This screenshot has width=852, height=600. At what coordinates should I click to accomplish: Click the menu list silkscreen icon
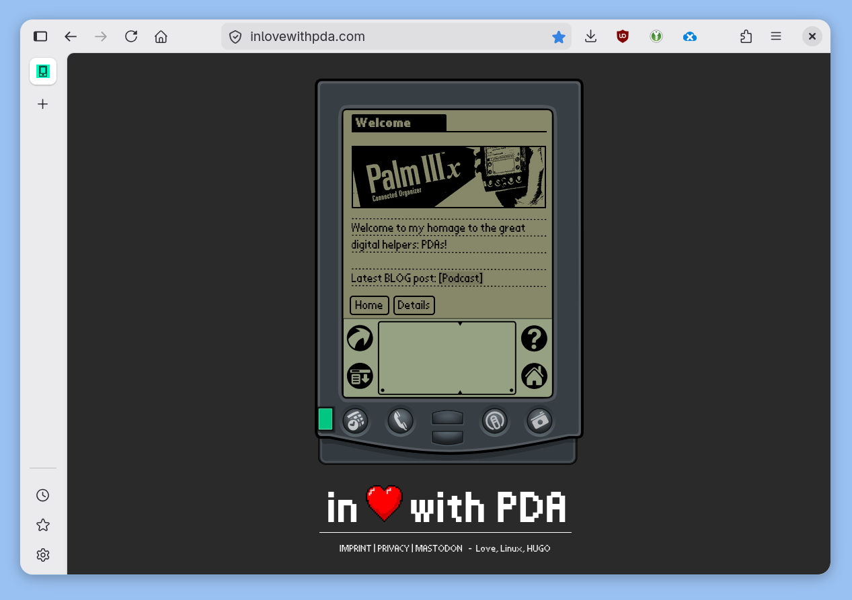point(360,376)
